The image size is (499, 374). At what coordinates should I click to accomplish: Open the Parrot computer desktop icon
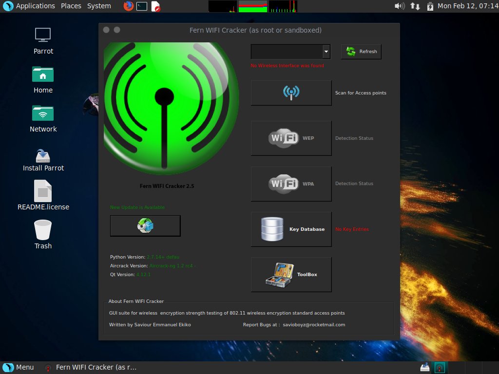click(x=43, y=41)
